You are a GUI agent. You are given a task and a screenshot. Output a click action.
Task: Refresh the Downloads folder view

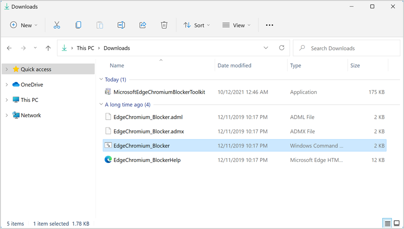281,48
